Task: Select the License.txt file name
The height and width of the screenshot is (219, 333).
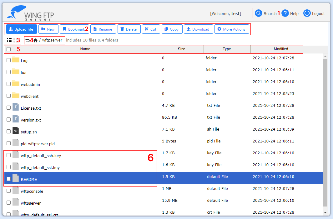Action: click(31, 108)
